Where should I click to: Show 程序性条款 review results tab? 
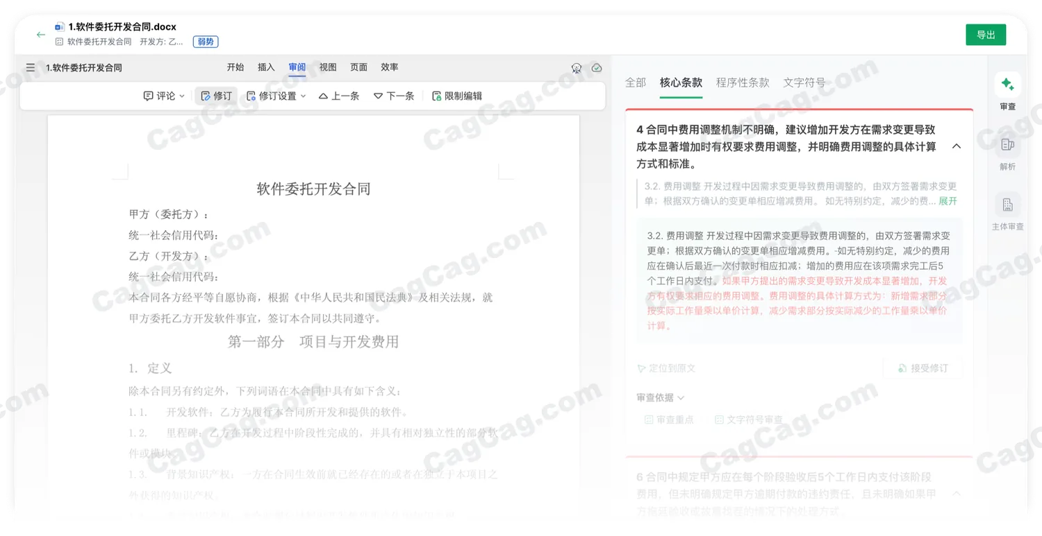coord(743,83)
